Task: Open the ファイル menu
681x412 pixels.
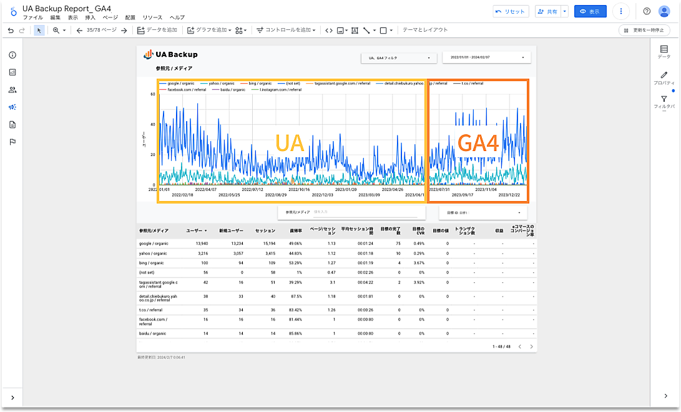Action: [x=32, y=17]
